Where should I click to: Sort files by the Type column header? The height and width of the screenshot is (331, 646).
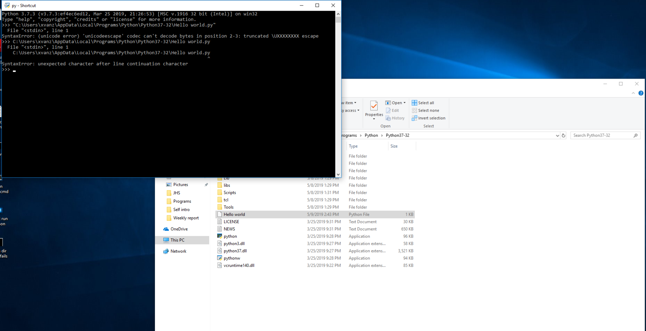pos(367,146)
